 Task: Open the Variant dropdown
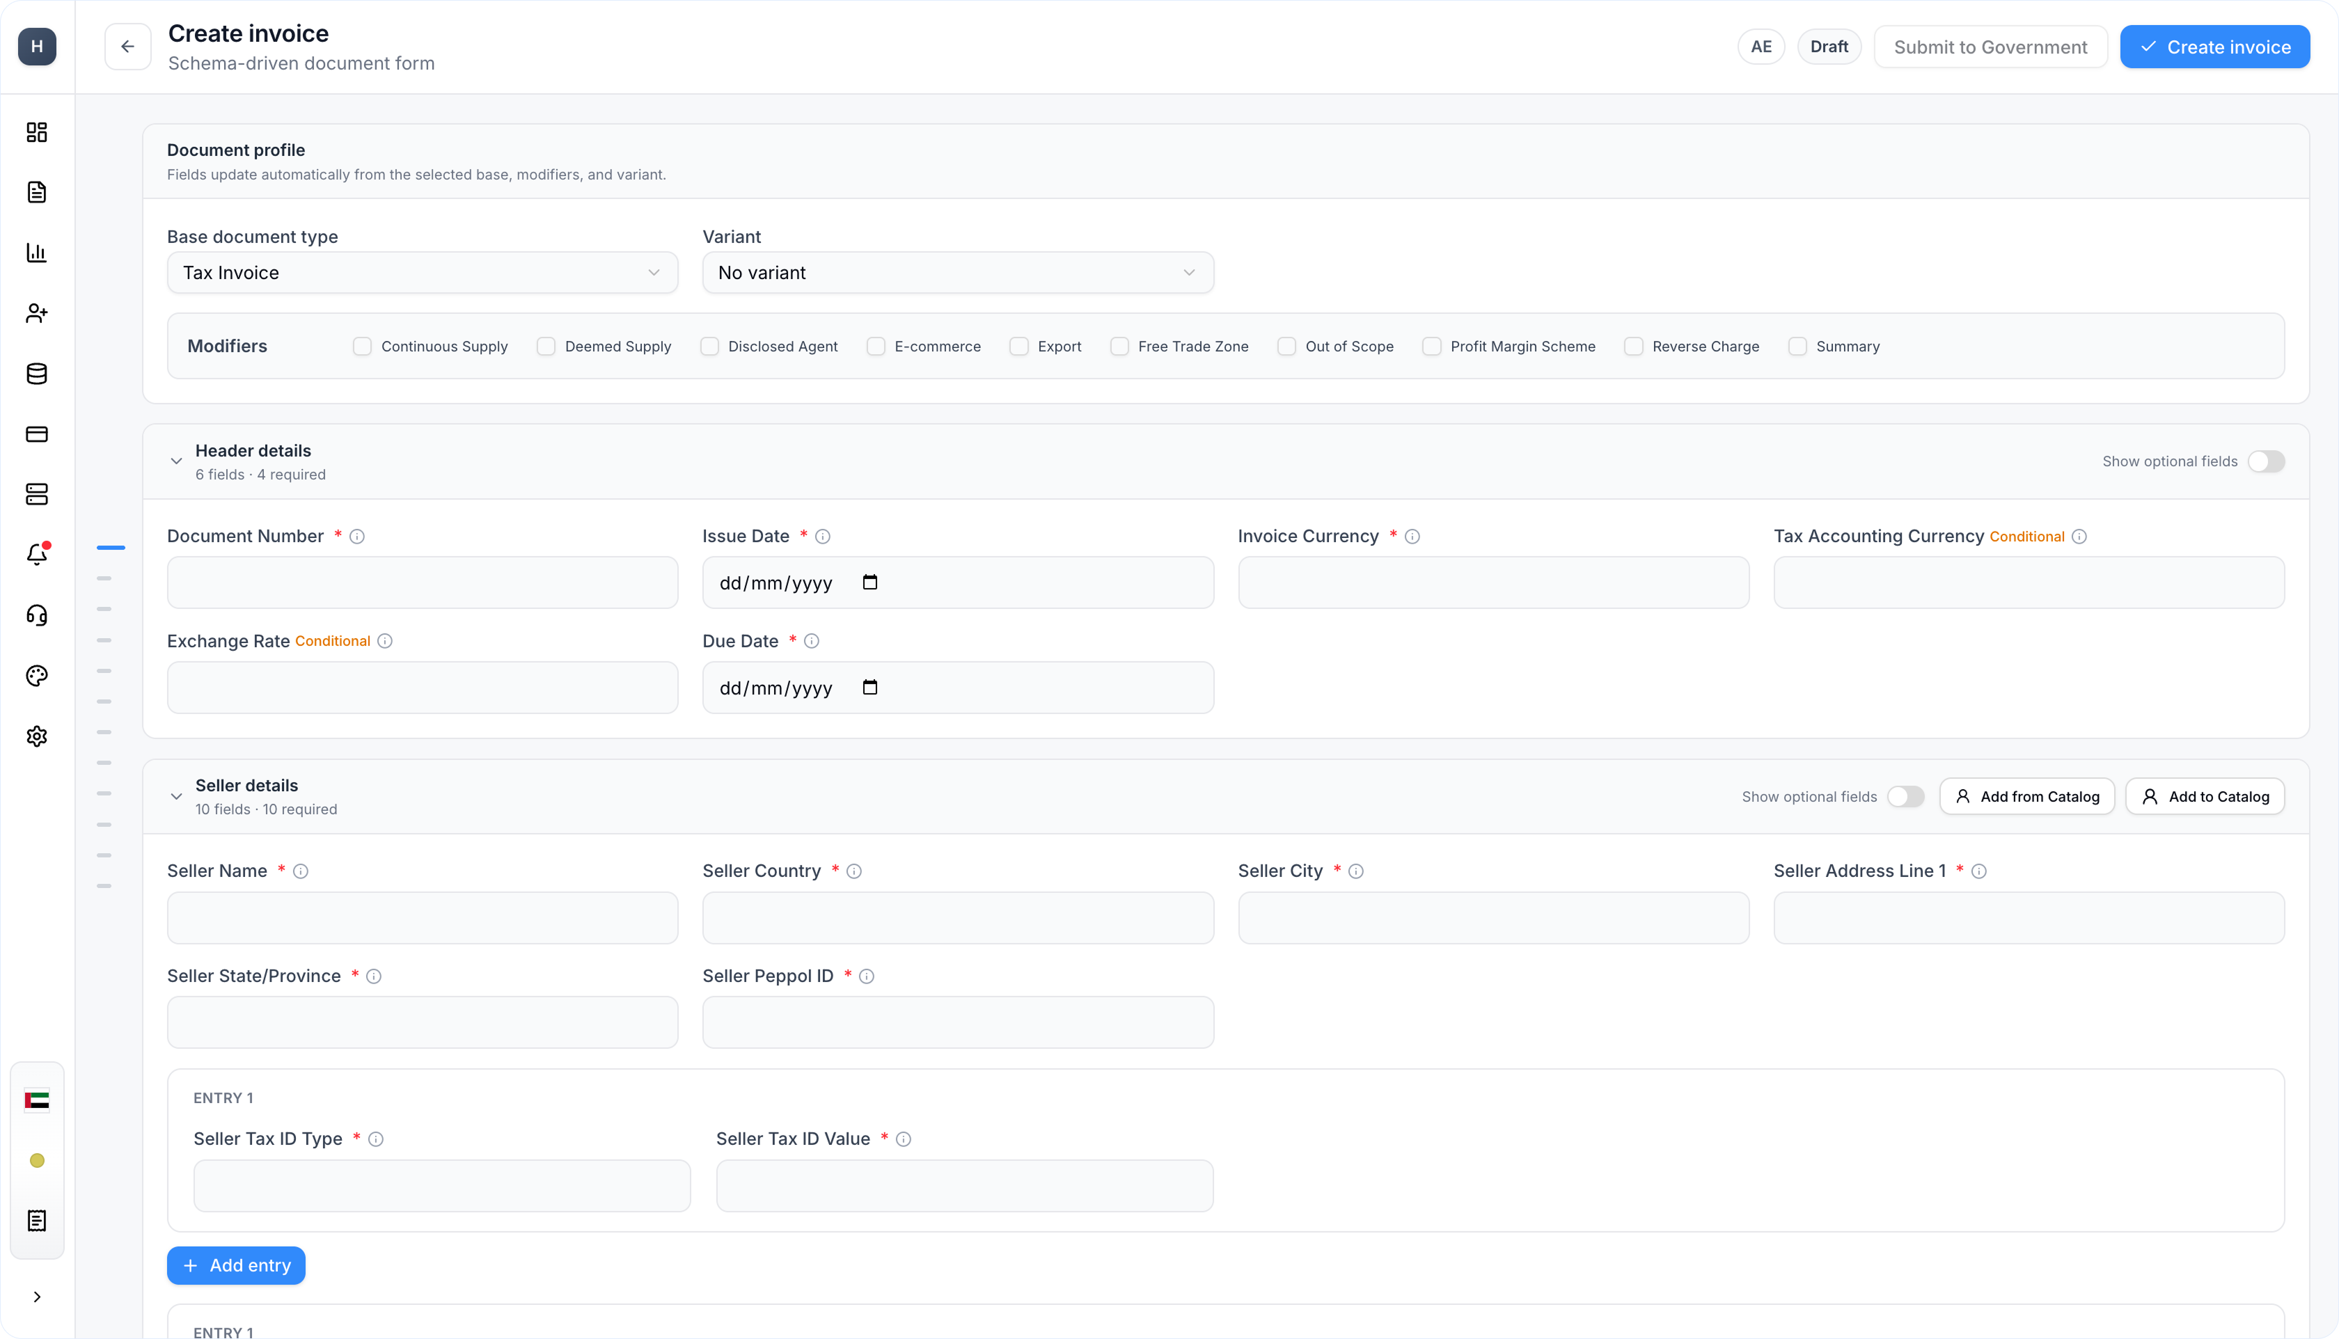957,273
